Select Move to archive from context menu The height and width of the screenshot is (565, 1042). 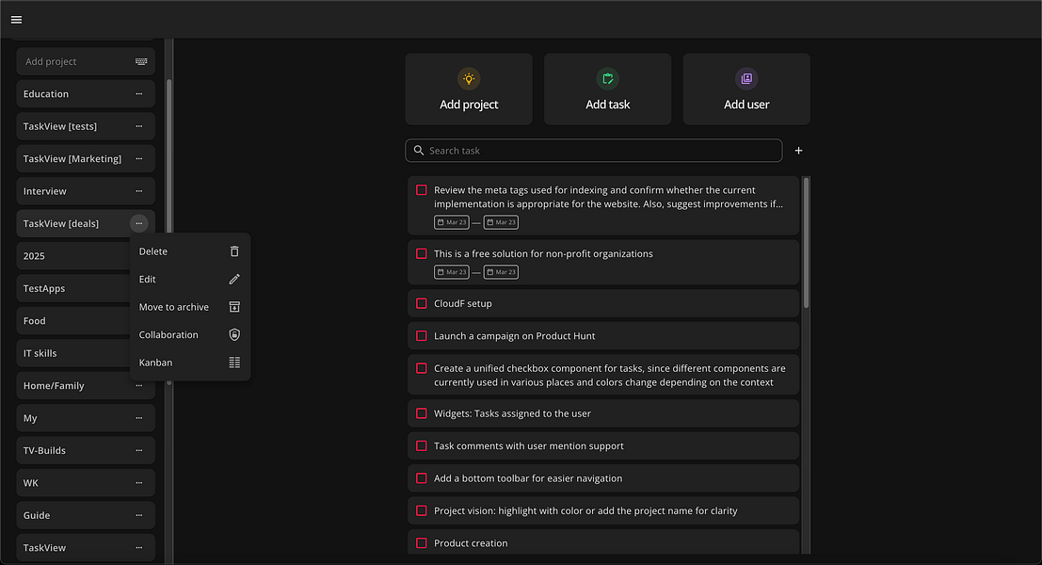pos(174,306)
